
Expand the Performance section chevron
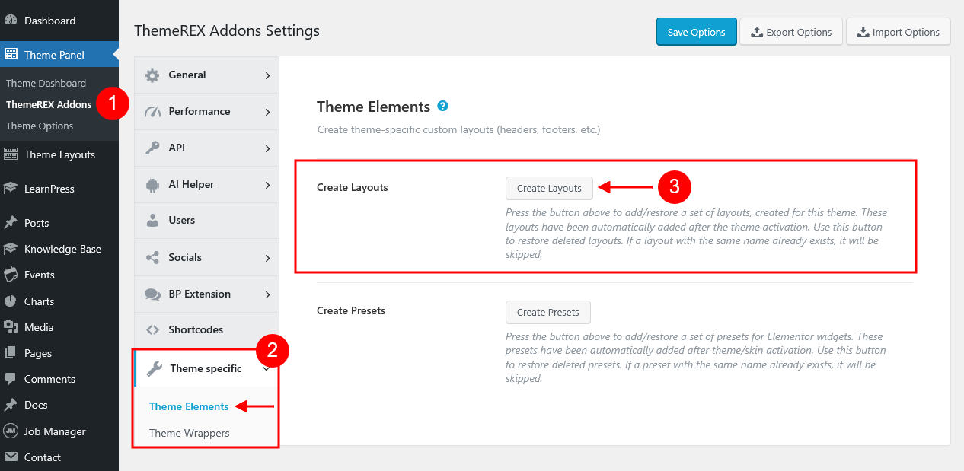click(267, 112)
